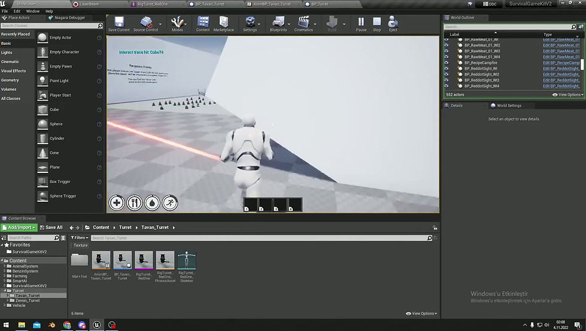Open the Blueprints toolbar icon
Screen dimensions: 586x331
(278, 22)
